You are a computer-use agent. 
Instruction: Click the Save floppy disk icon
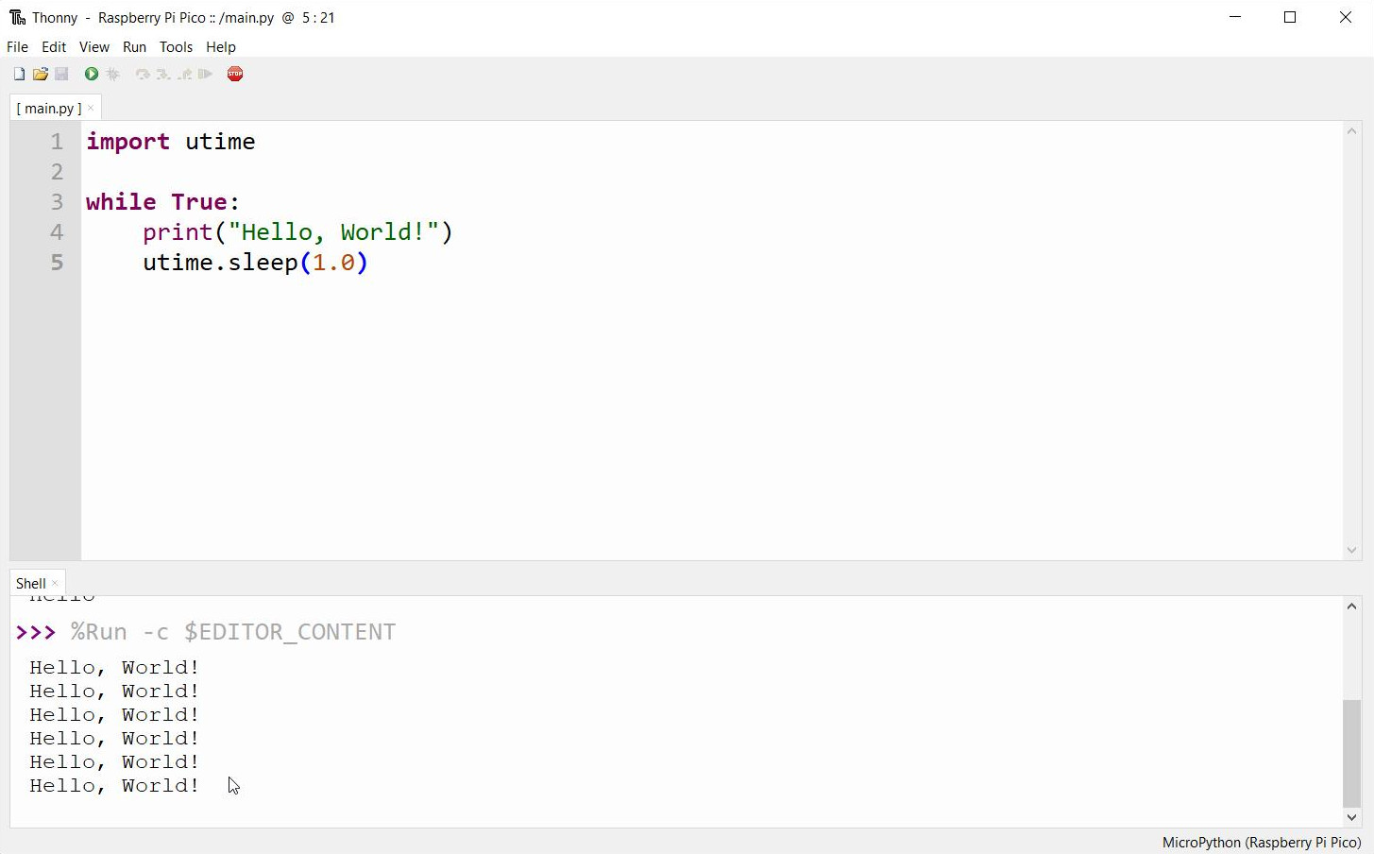tap(62, 75)
